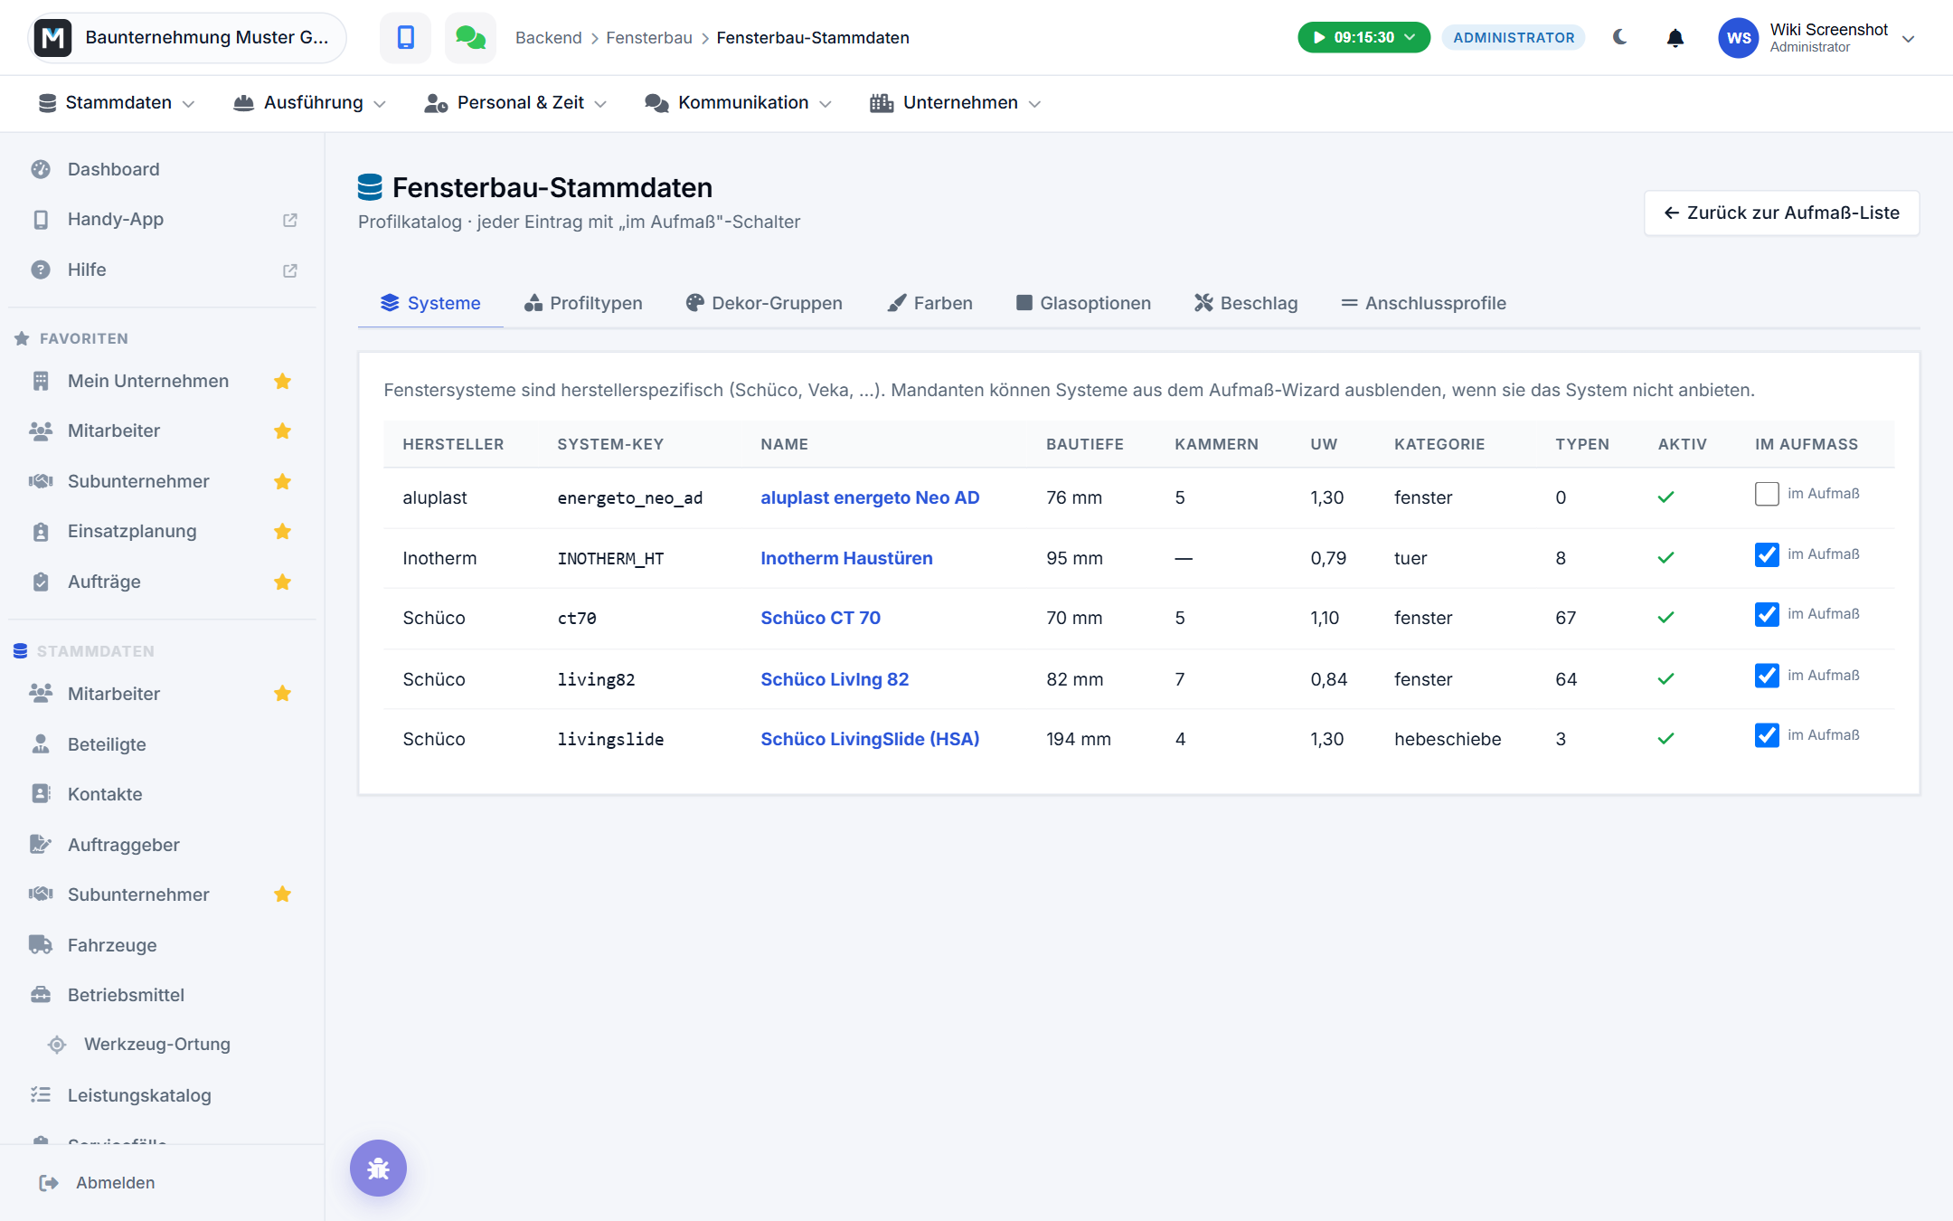
Task: Switch to the Dekor-Gruppen tab
Action: (764, 303)
